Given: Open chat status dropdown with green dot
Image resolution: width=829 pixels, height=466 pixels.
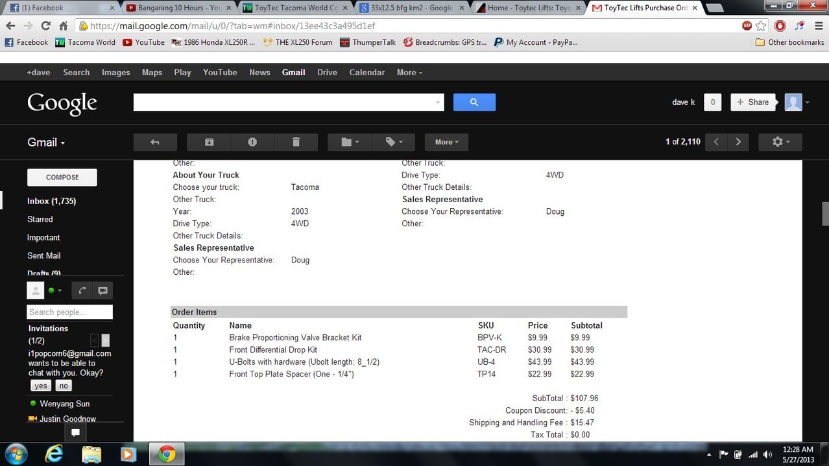Looking at the screenshot, I should click(54, 290).
